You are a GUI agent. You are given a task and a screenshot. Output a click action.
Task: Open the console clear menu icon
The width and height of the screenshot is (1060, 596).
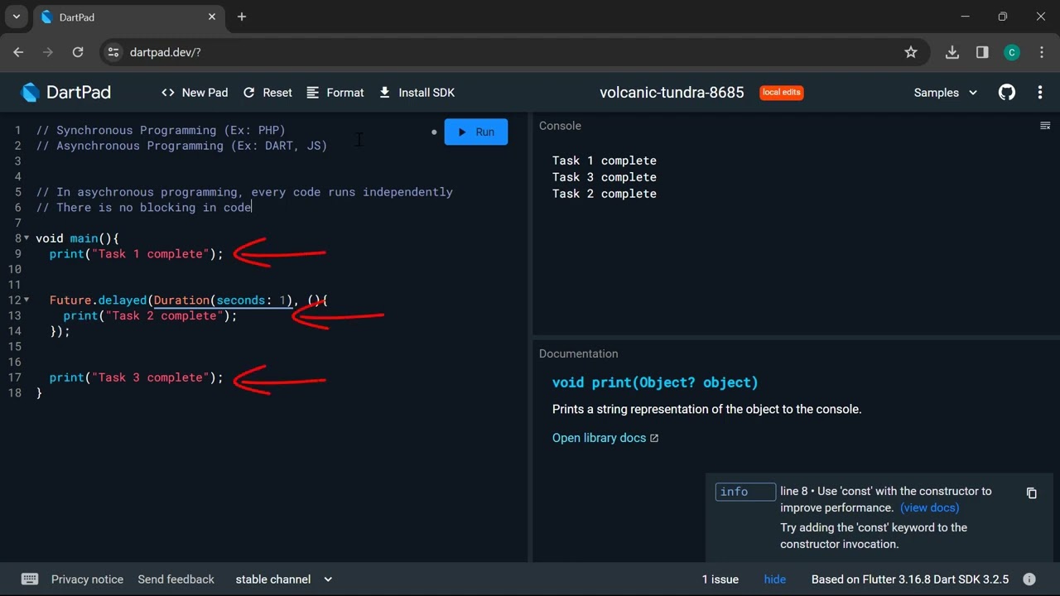pyautogui.click(x=1045, y=126)
